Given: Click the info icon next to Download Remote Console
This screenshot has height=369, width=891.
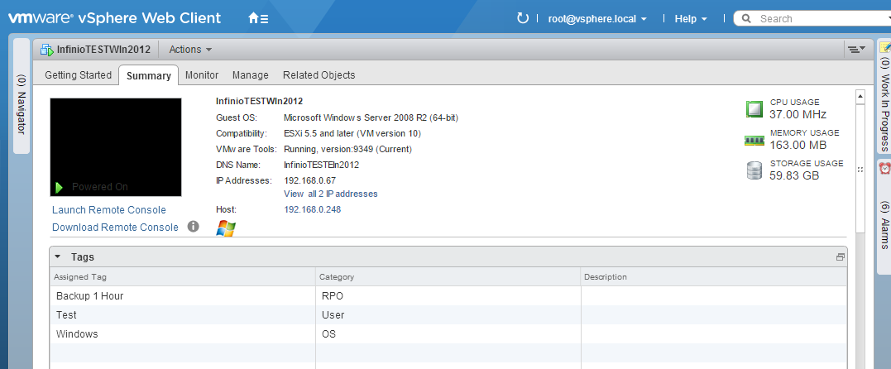Looking at the screenshot, I should (x=194, y=227).
